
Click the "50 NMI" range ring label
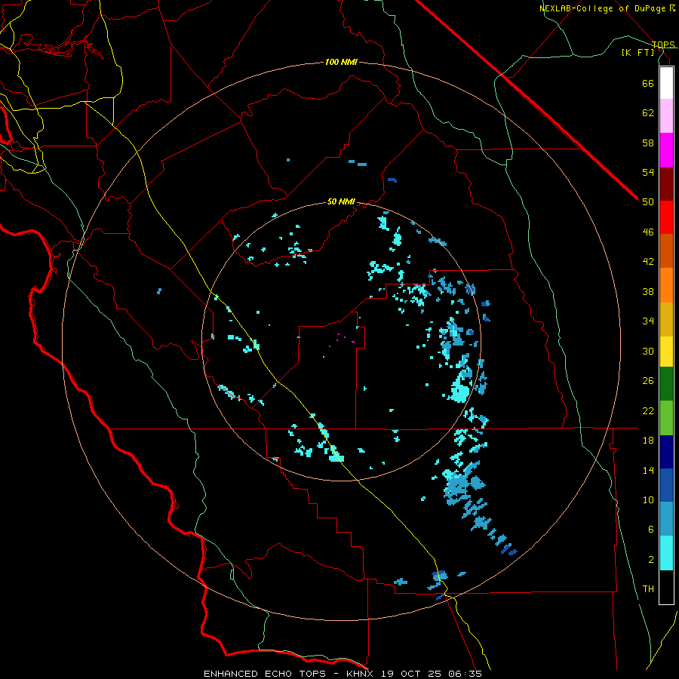tap(341, 201)
